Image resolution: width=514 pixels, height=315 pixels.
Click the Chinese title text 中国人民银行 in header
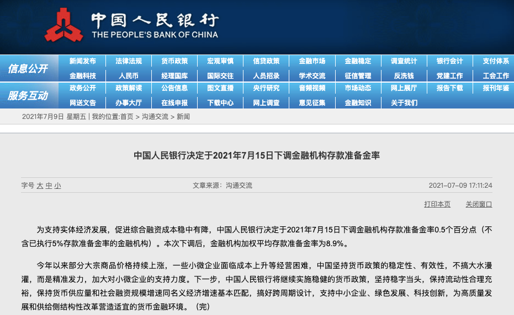click(155, 20)
